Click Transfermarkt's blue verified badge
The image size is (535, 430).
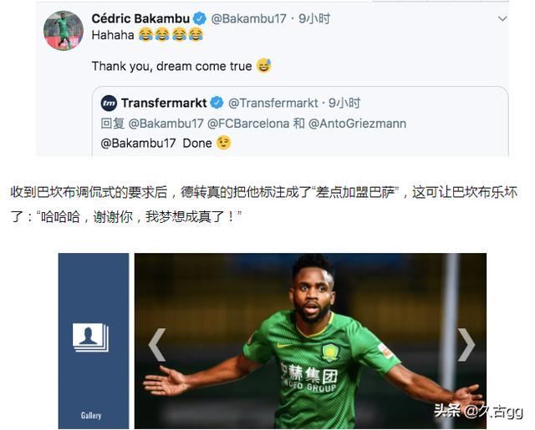coord(217,103)
